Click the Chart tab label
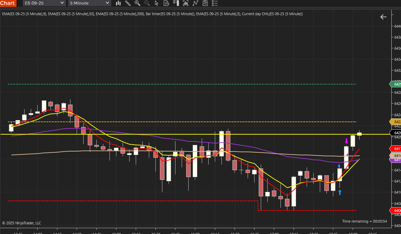The height and width of the screenshot is (234, 401). point(8,3)
